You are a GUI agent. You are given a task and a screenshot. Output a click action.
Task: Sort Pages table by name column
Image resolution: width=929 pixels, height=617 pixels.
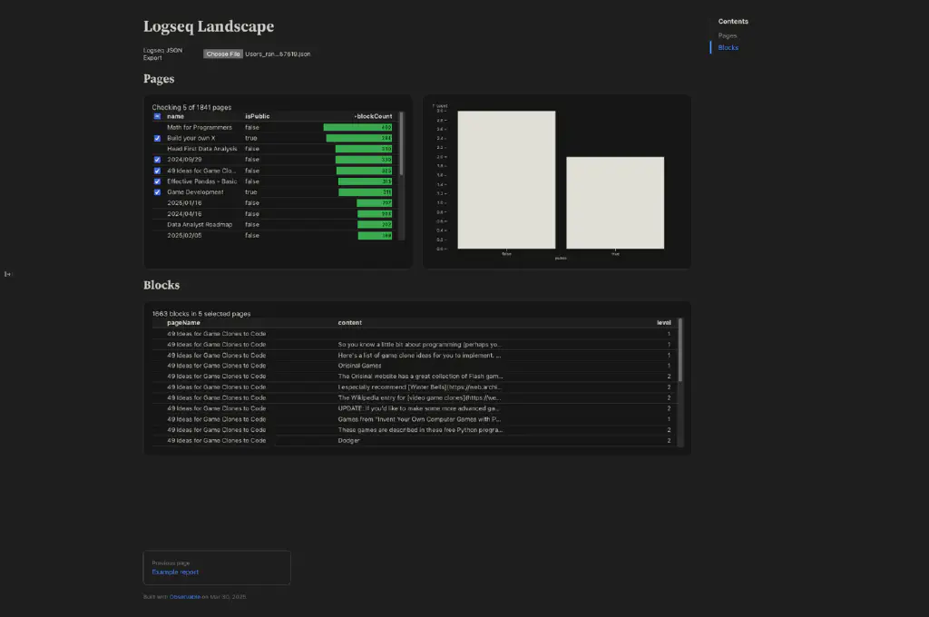click(x=175, y=116)
